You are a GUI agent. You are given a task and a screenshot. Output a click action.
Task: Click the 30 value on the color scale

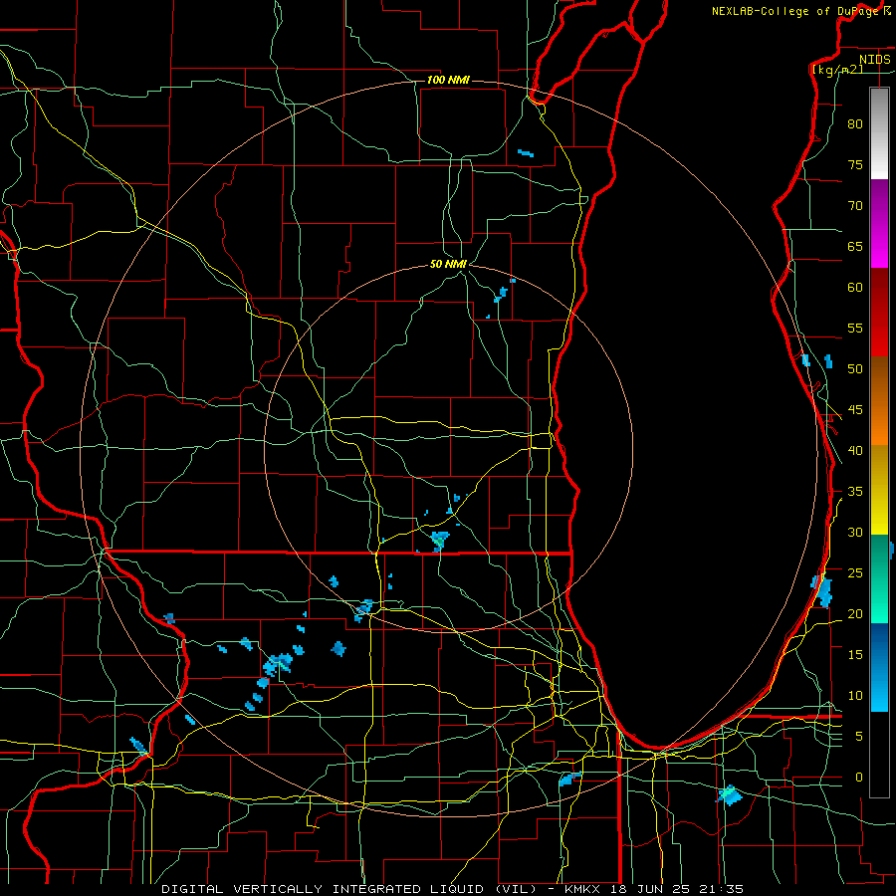855,532
